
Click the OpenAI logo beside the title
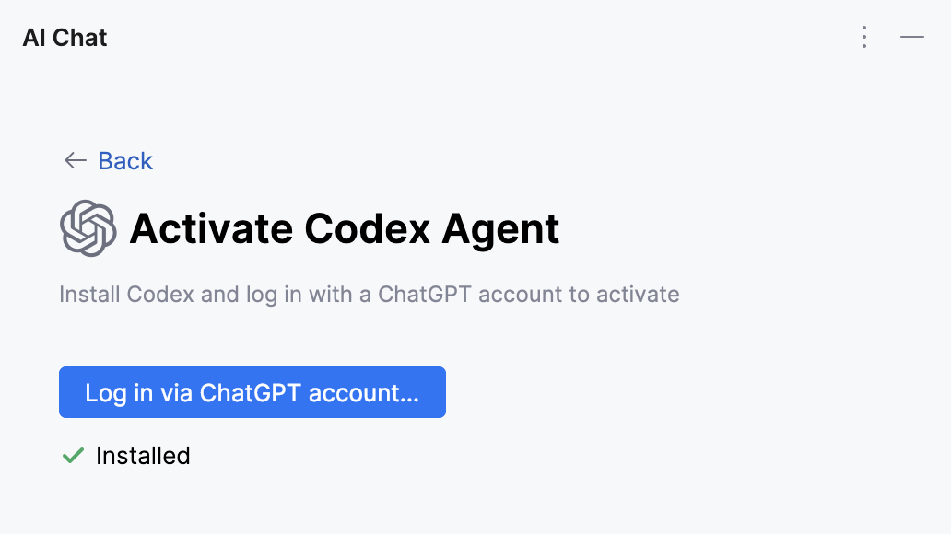point(87,227)
